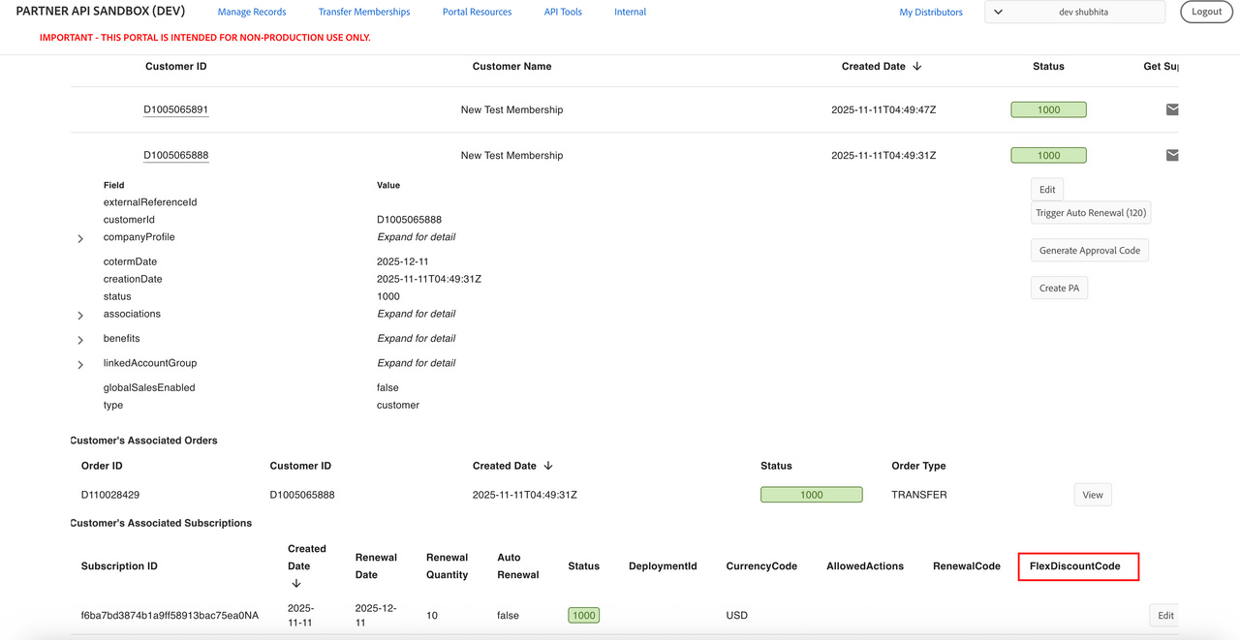
Task: Click mail icon for customer D1005065888
Action: pyautogui.click(x=1171, y=155)
